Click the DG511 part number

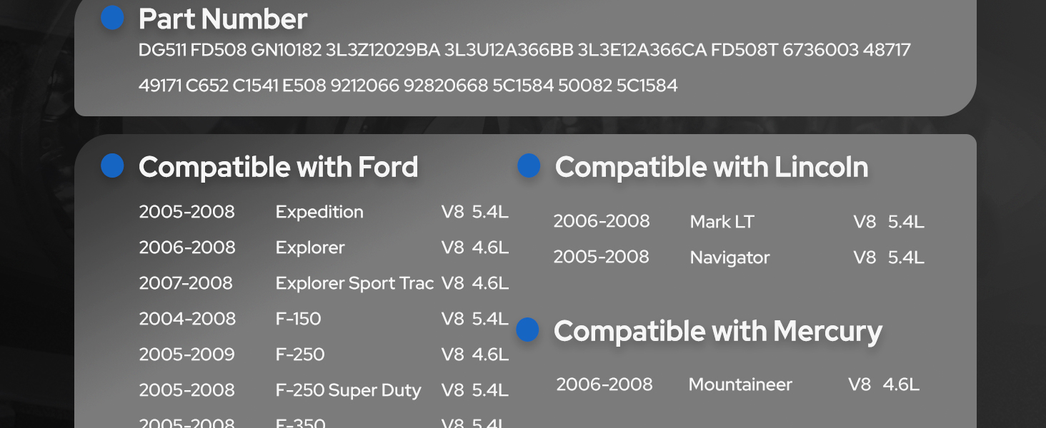pyautogui.click(x=161, y=51)
